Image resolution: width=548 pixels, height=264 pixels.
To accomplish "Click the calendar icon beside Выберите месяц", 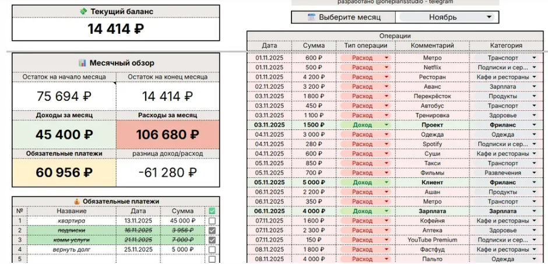I will (x=311, y=17).
